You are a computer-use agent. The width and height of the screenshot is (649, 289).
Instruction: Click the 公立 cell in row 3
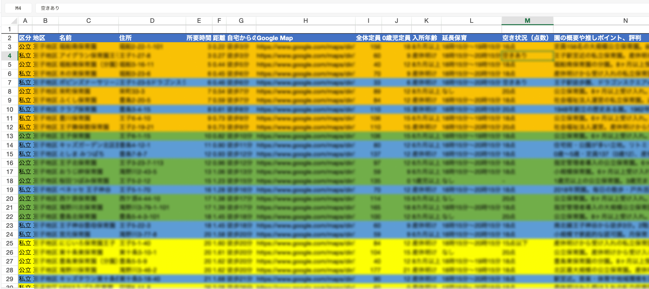click(x=25, y=47)
